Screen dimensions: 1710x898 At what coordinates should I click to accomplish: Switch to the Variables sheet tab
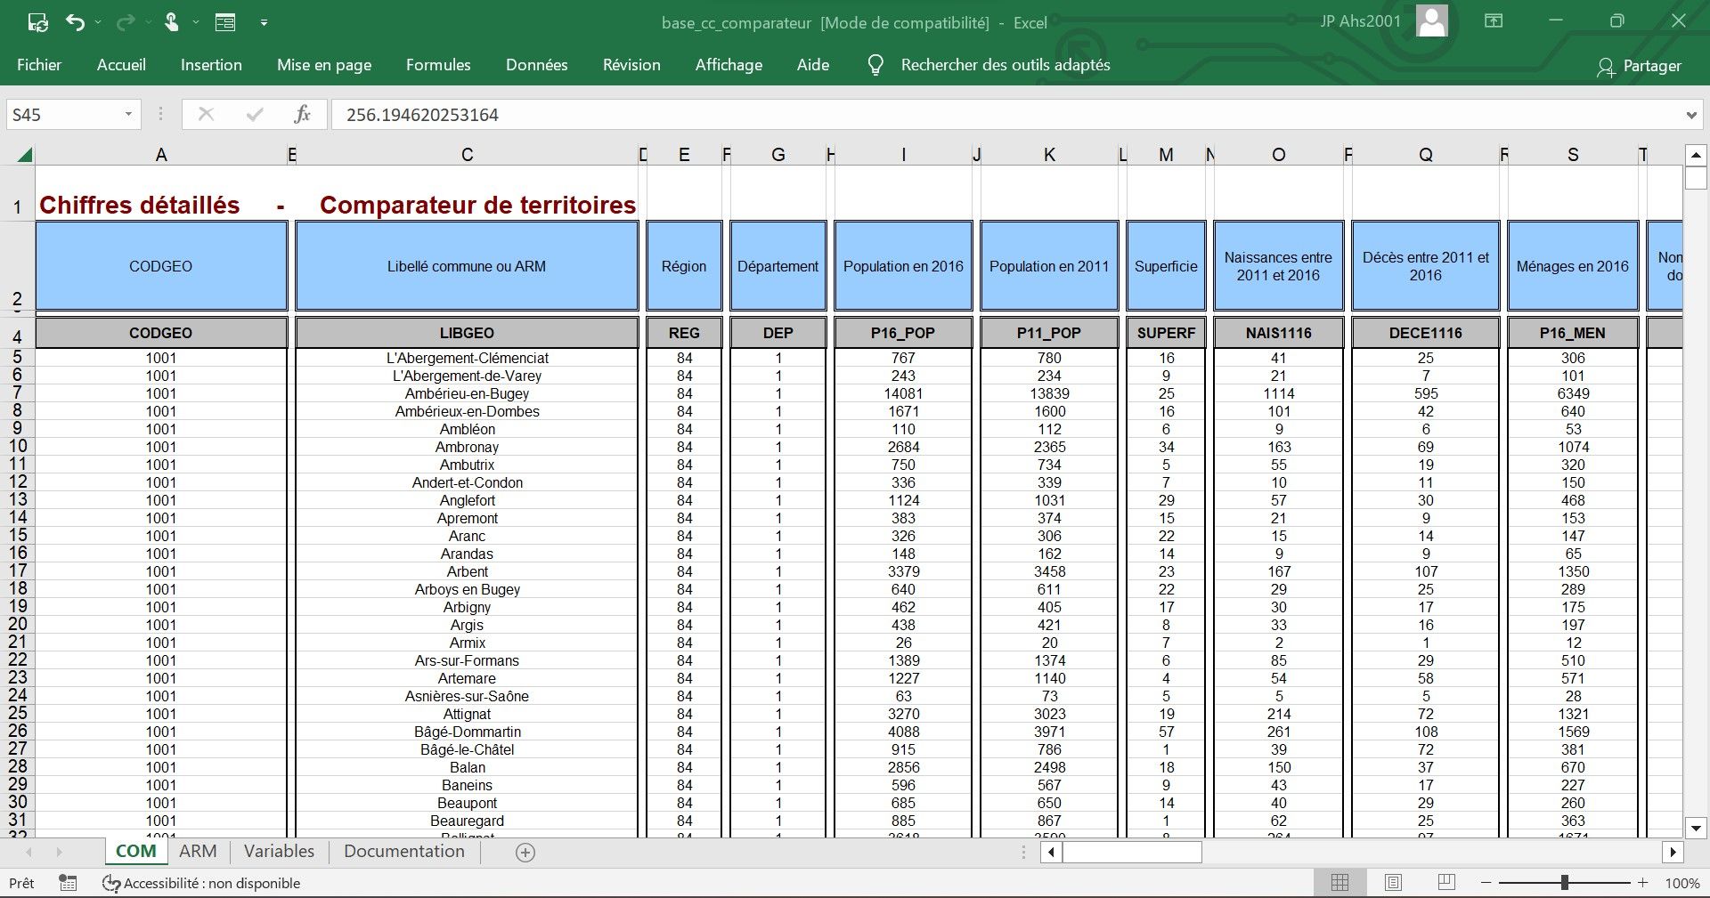tap(279, 851)
